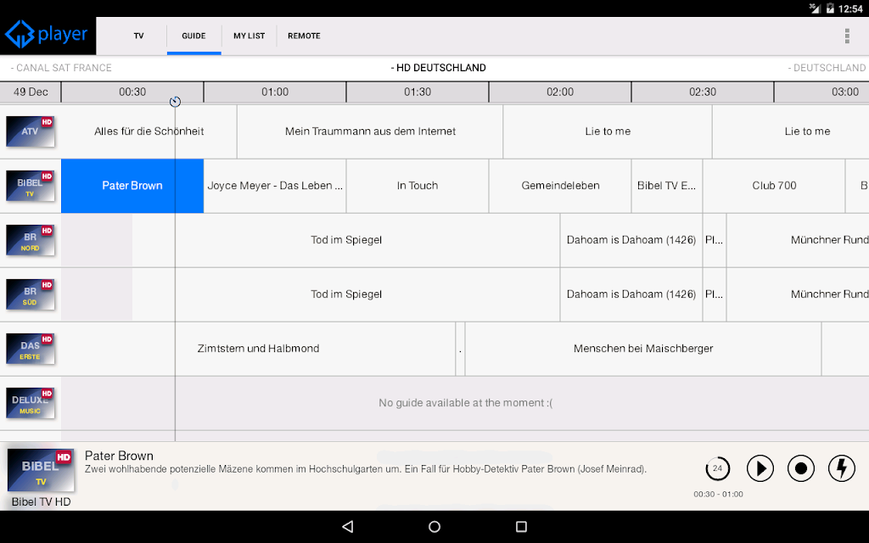
Task: Select the 00:30 time slot header
Action: (x=132, y=92)
